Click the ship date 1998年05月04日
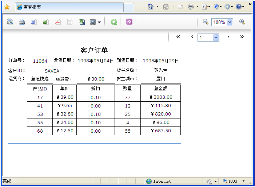Image resolution: width=255 pixels, height=187 pixels. (96, 61)
